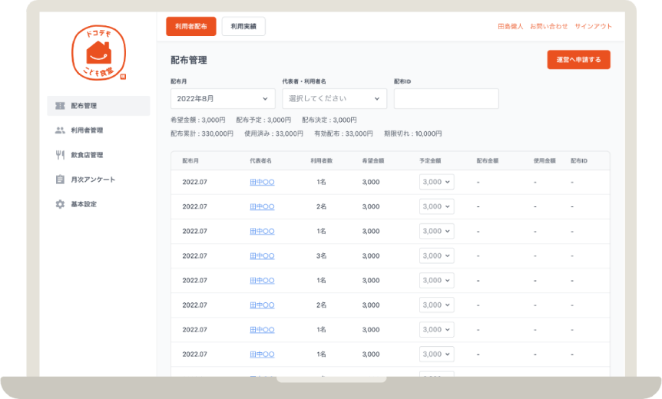Switch to the 利用者配布 tab
This screenshot has height=399, width=662.
[191, 26]
